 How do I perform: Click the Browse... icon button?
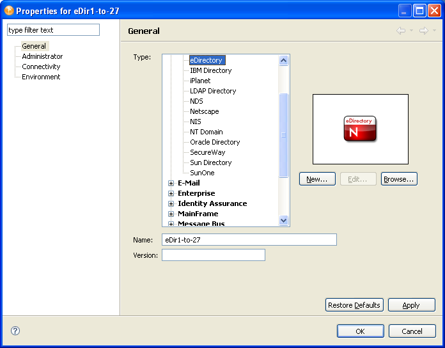point(399,179)
